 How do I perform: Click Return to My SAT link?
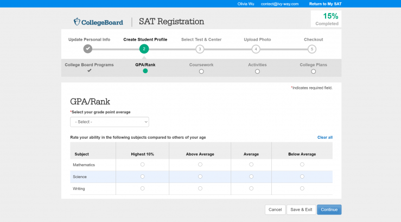[326, 4]
